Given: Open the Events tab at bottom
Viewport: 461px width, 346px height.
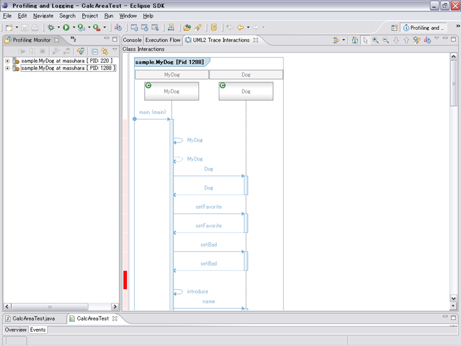Looking at the screenshot, I should pyautogui.click(x=38, y=330).
